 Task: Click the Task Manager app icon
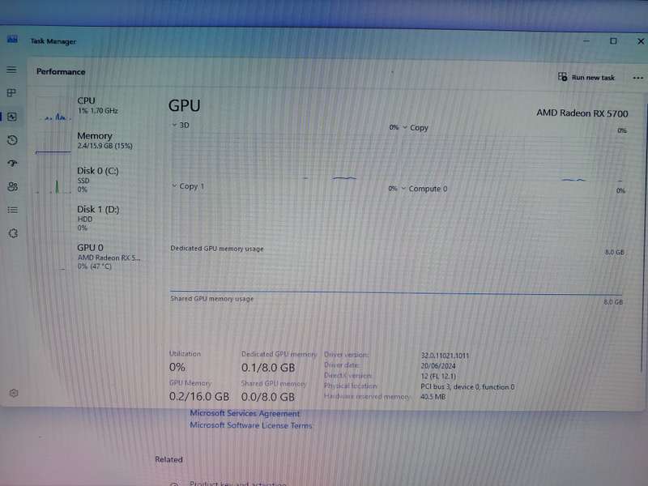pos(12,40)
